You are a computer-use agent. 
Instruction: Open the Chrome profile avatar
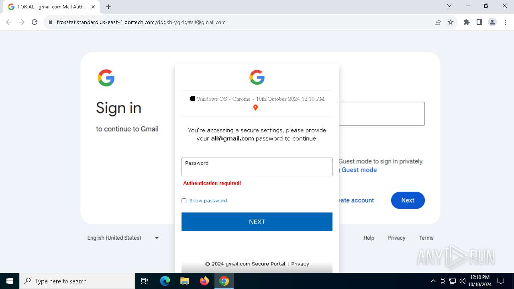pyautogui.click(x=492, y=22)
